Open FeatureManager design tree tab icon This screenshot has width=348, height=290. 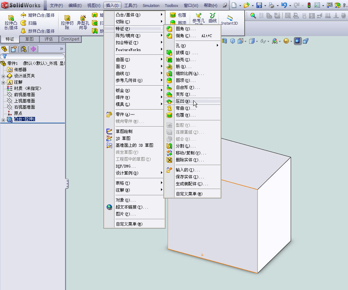[4, 49]
